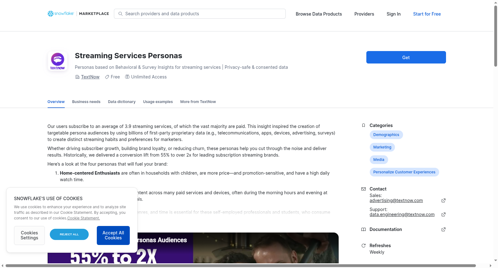Focus the search providers input field

(x=200, y=14)
